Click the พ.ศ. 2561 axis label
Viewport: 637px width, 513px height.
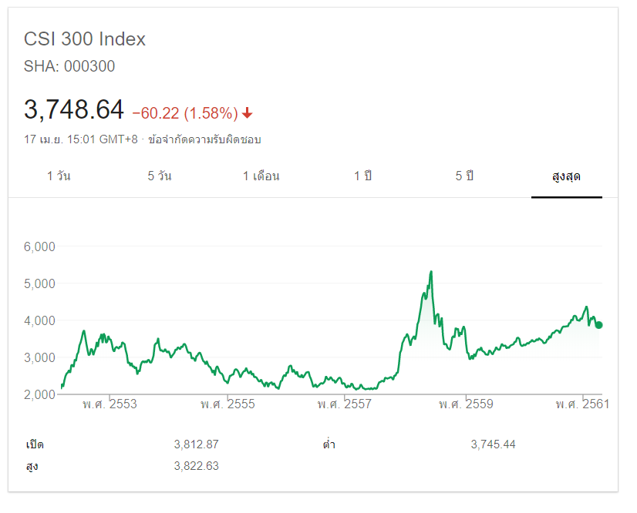click(582, 404)
